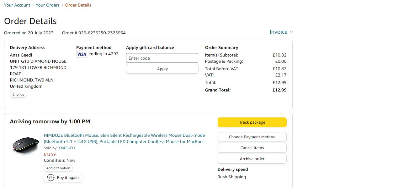398x193 pixels.
Task: Choose Change Payment Method
Action: click(252, 137)
